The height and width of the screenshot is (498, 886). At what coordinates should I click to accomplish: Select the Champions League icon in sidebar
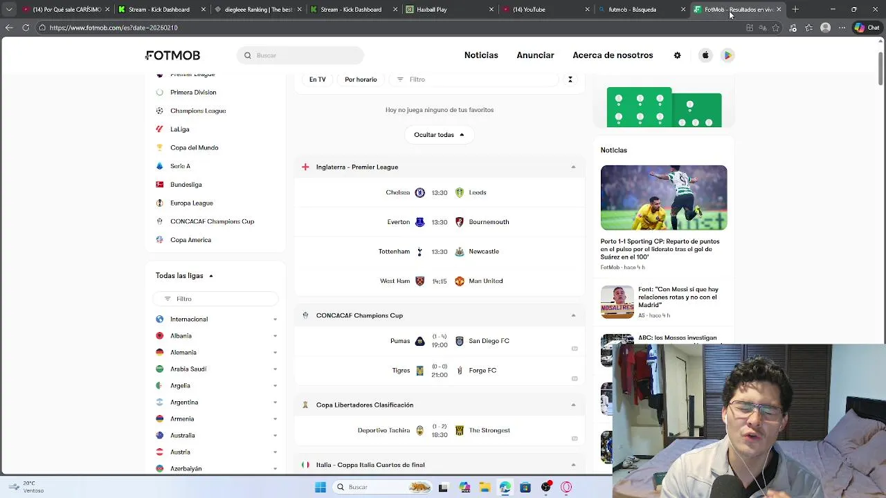point(160,111)
